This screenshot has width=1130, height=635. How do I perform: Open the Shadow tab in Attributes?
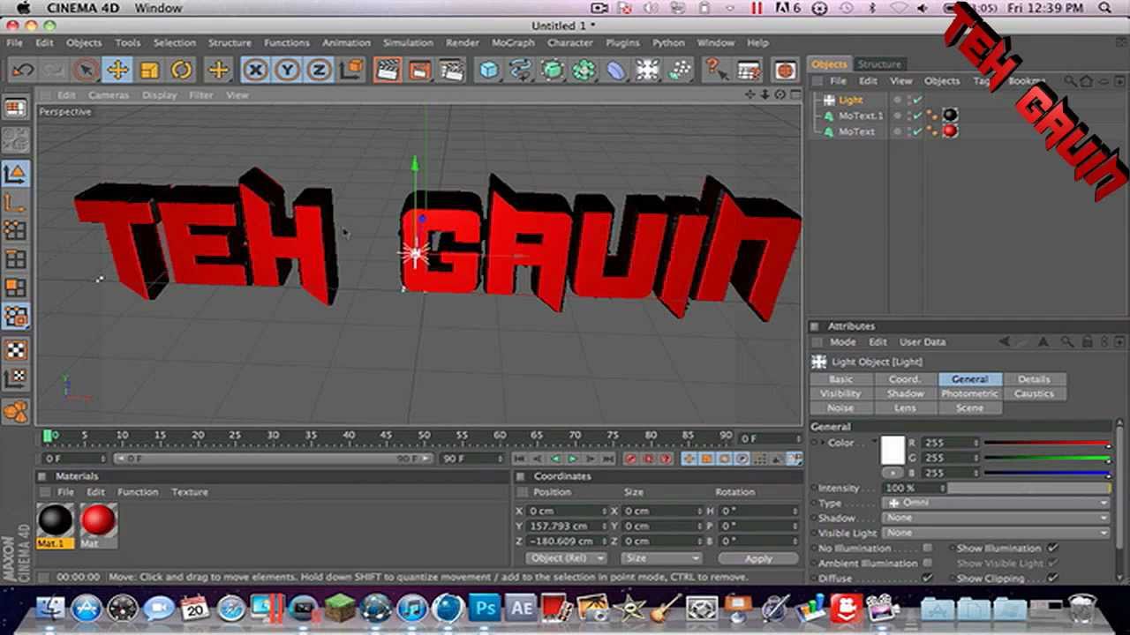905,393
